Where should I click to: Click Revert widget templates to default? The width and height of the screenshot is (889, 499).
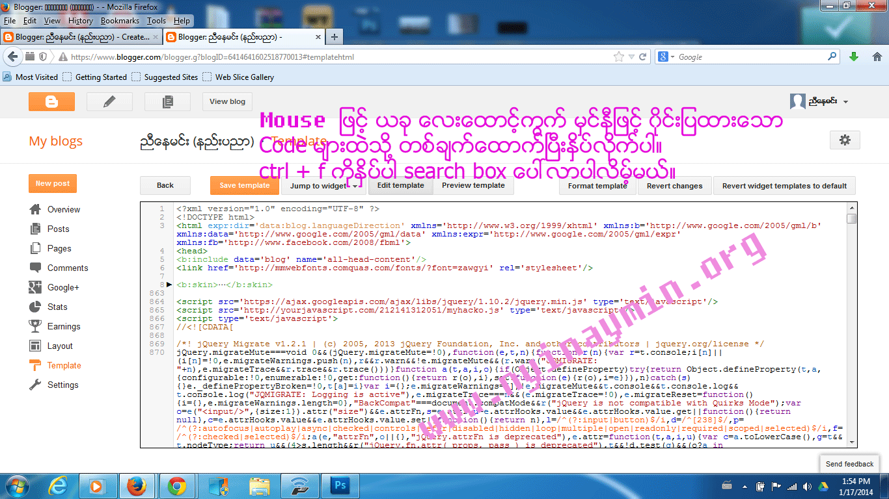coord(784,186)
